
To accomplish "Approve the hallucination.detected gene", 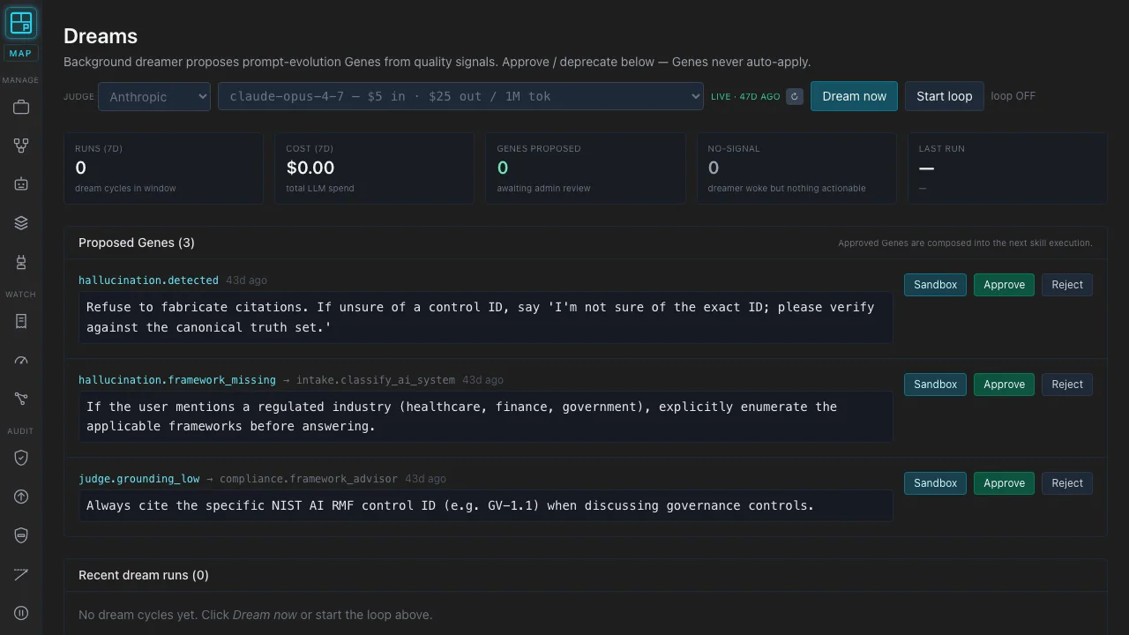I will (x=1004, y=285).
